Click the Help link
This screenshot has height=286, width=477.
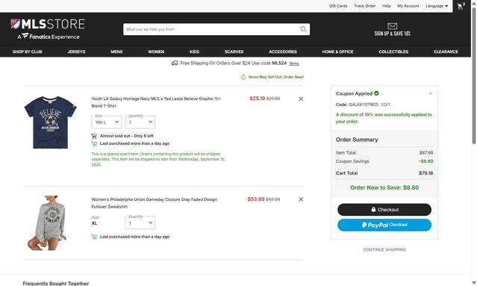(x=387, y=6)
